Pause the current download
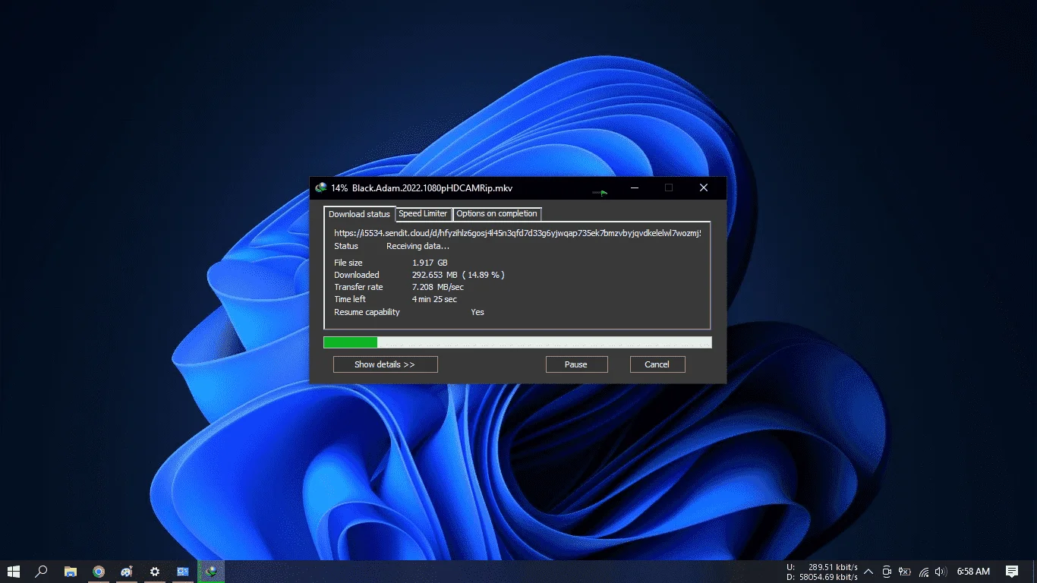 click(576, 364)
